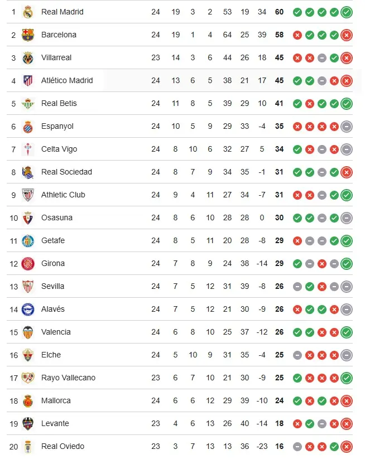Click Real Madrid's circled latest win icon
The height and width of the screenshot is (464, 365).
(x=347, y=12)
